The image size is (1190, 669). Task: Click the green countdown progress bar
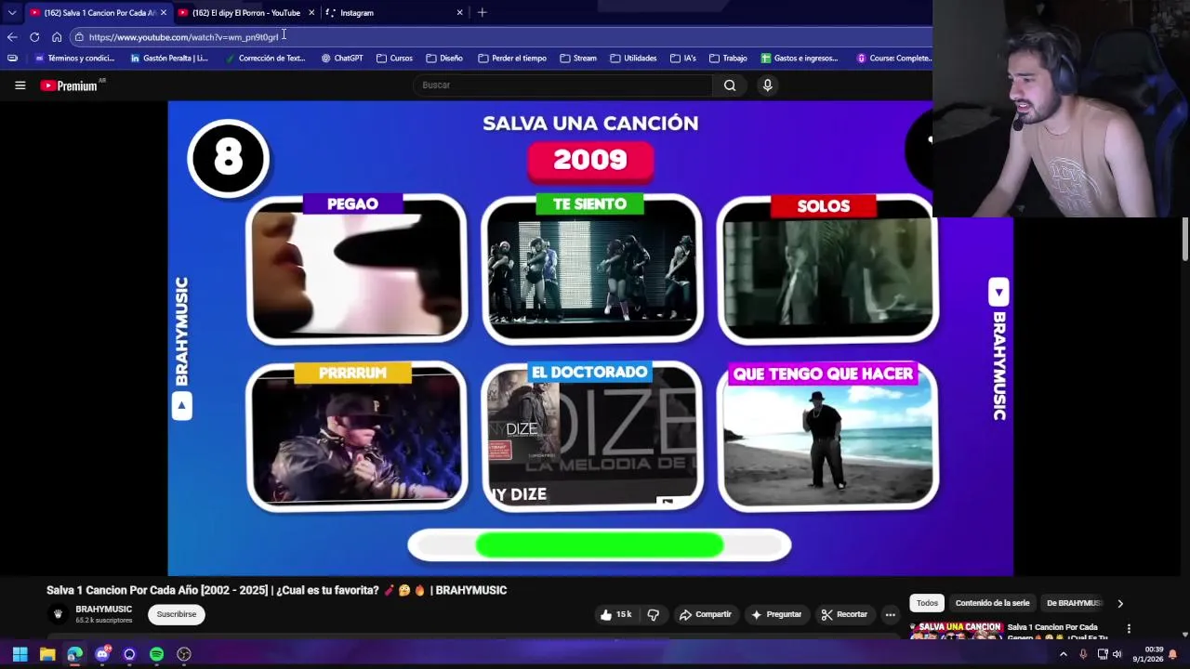[x=600, y=545]
